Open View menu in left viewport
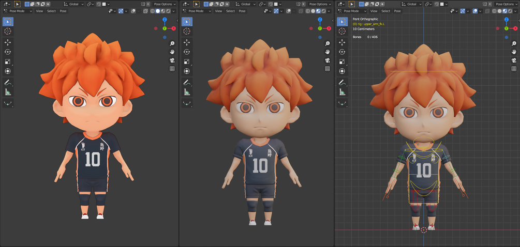 [x=39, y=11]
